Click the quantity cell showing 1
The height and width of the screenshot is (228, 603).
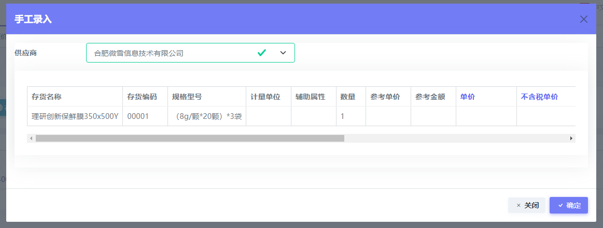350,116
